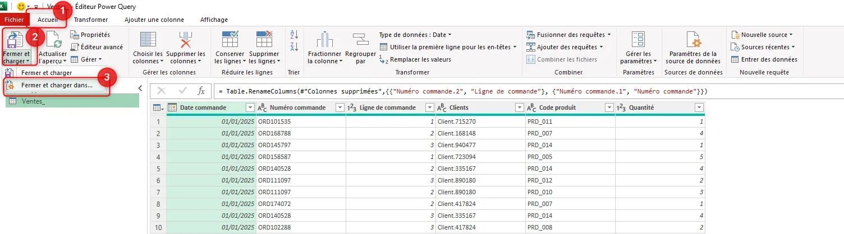The width and height of the screenshot is (844, 234).
Task: Click the fx function icon
Action: click(x=201, y=91)
